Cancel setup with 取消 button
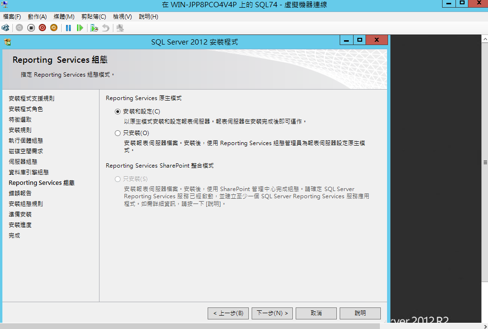 click(316, 313)
